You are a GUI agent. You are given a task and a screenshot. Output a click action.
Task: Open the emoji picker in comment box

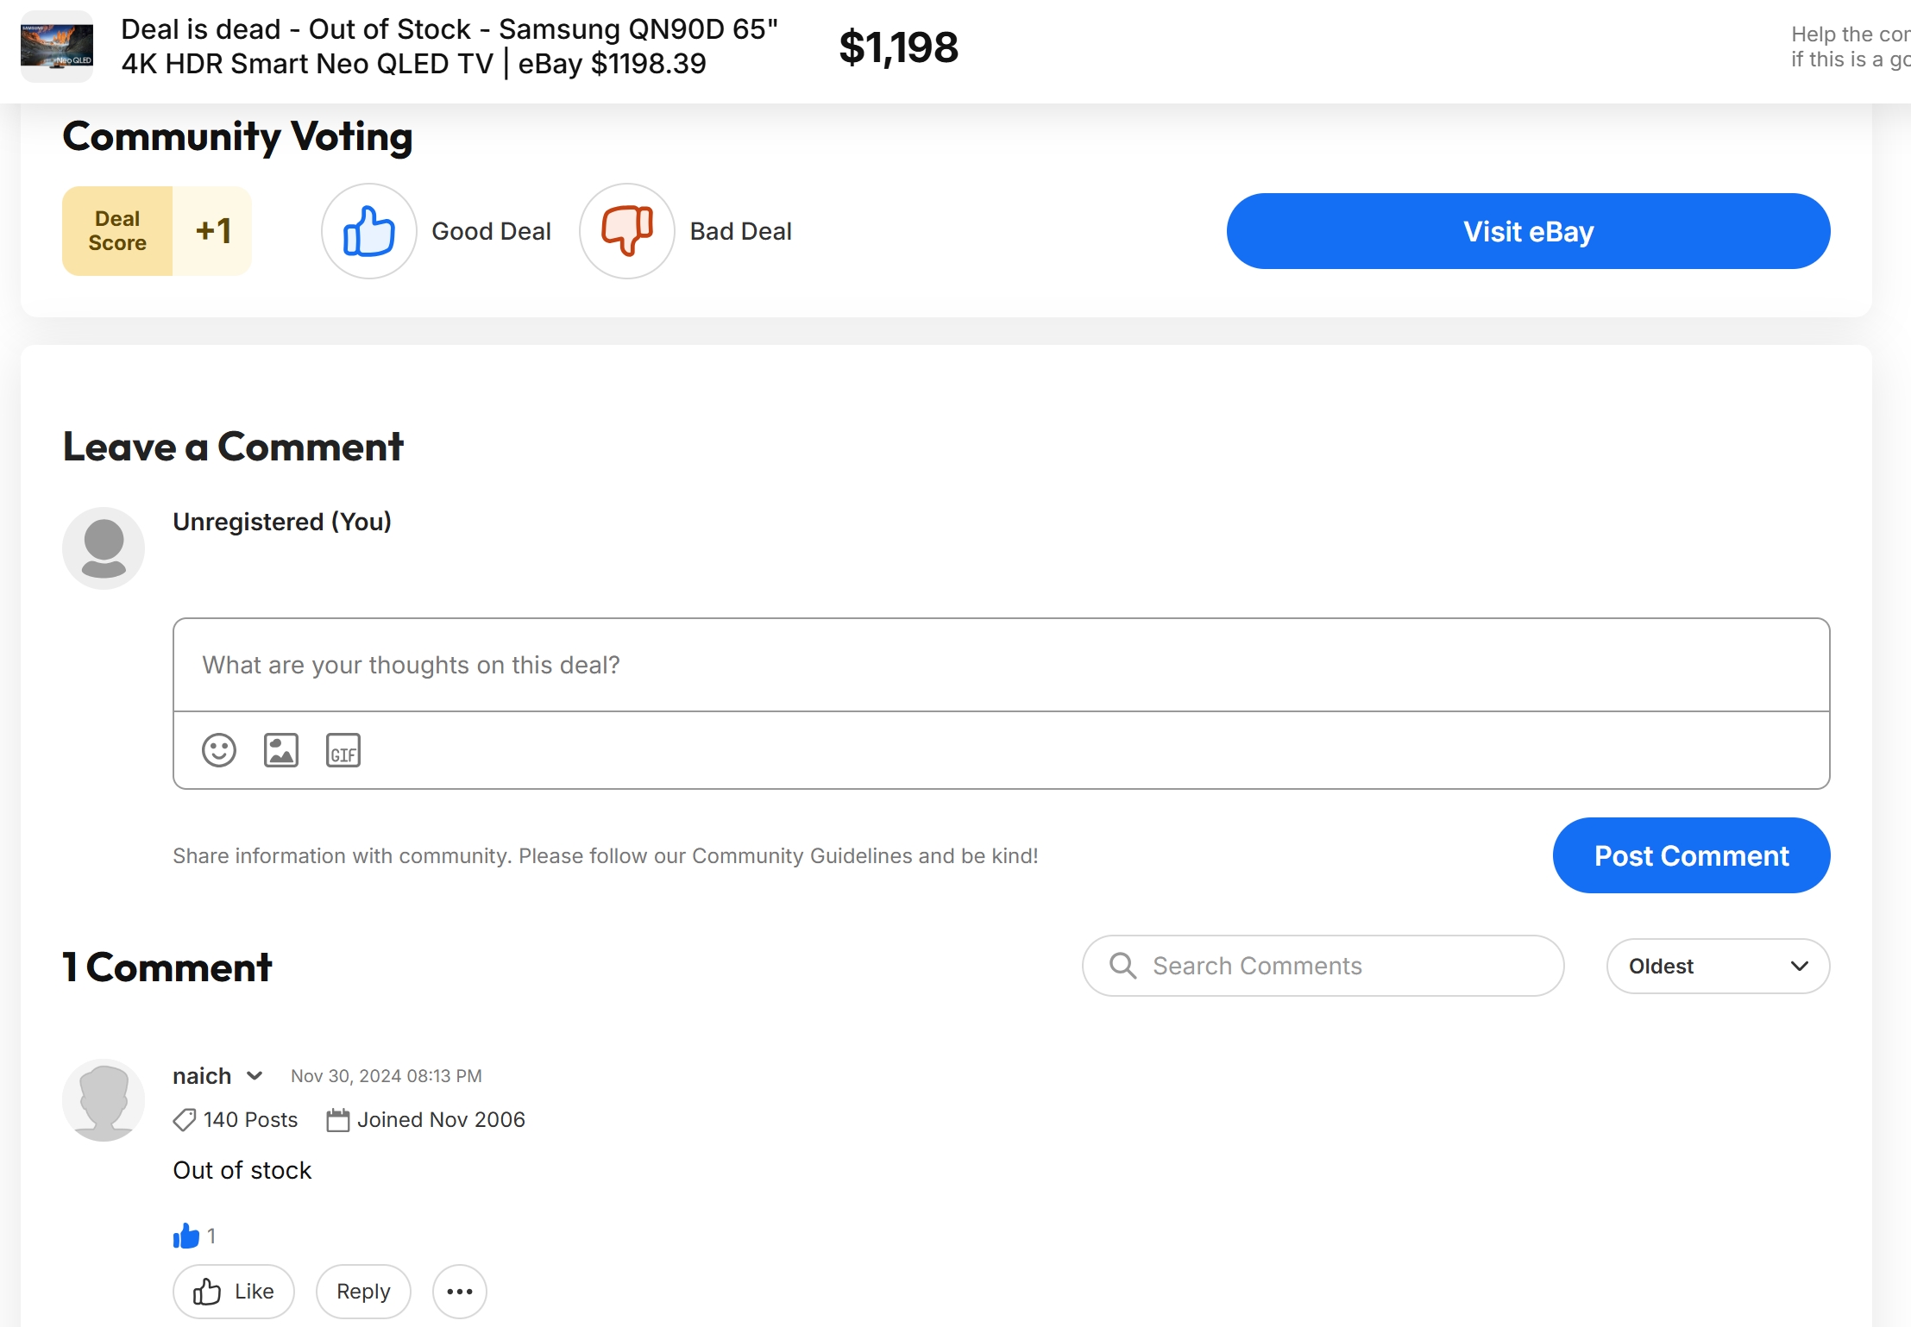(219, 750)
